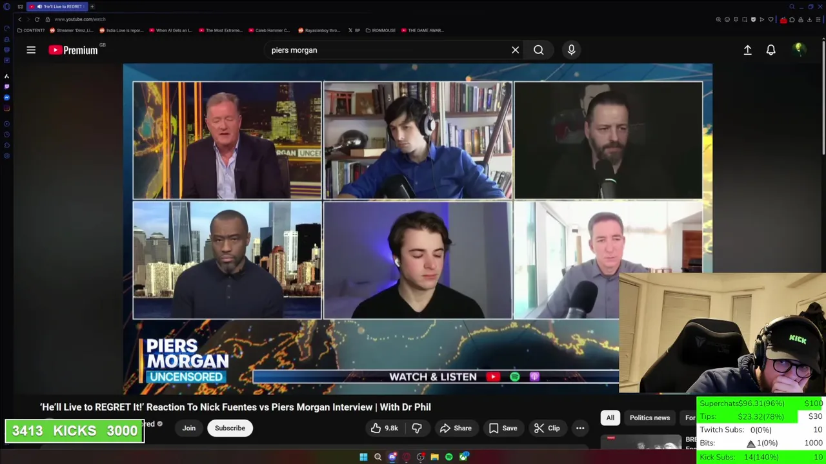Open 'THE GAME AWAR...' bookmark
The image size is (826, 464).
pos(422,30)
